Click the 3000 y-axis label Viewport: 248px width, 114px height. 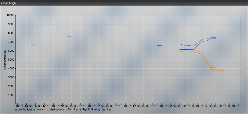point(11,77)
